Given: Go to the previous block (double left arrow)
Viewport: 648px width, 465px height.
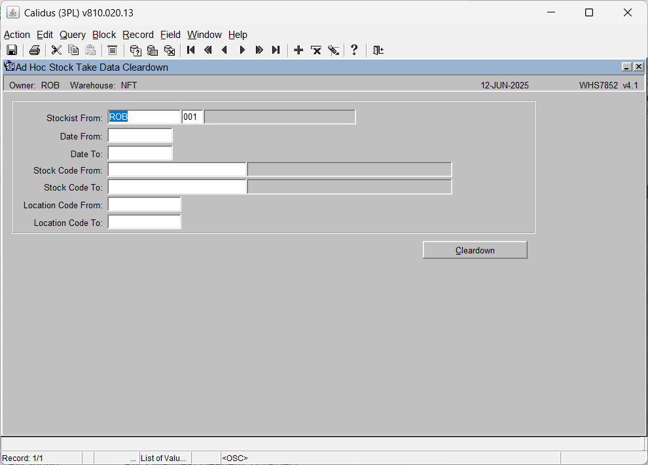Looking at the screenshot, I should 208,50.
